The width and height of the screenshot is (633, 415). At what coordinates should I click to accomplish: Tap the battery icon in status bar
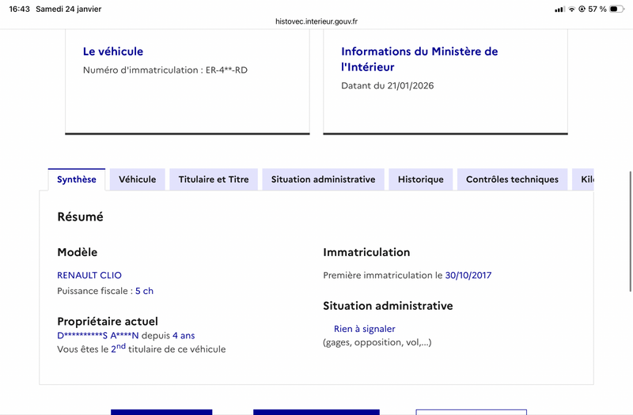coord(615,9)
